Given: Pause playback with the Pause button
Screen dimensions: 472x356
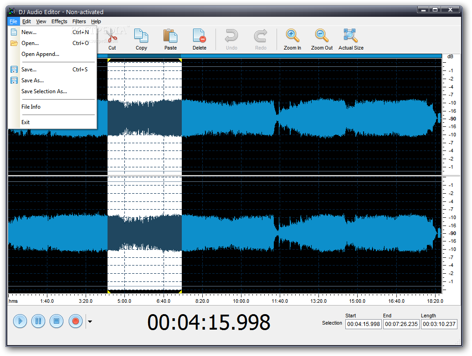Looking at the screenshot, I should pyautogui.click(x=38, y=321).
